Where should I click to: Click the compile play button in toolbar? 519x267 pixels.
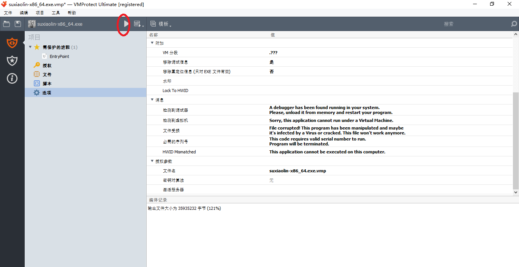click(x=126, y=24)
